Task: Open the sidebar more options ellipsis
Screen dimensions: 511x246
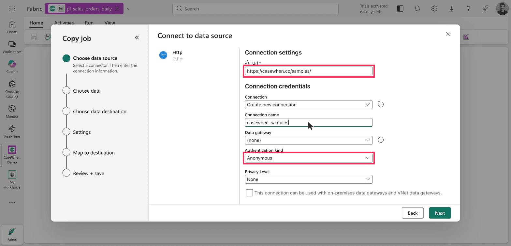Action: click(x=12, y=202)
